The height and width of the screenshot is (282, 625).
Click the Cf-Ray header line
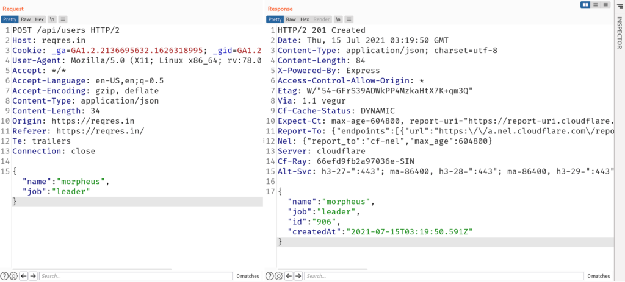click(x=346, y=161)
